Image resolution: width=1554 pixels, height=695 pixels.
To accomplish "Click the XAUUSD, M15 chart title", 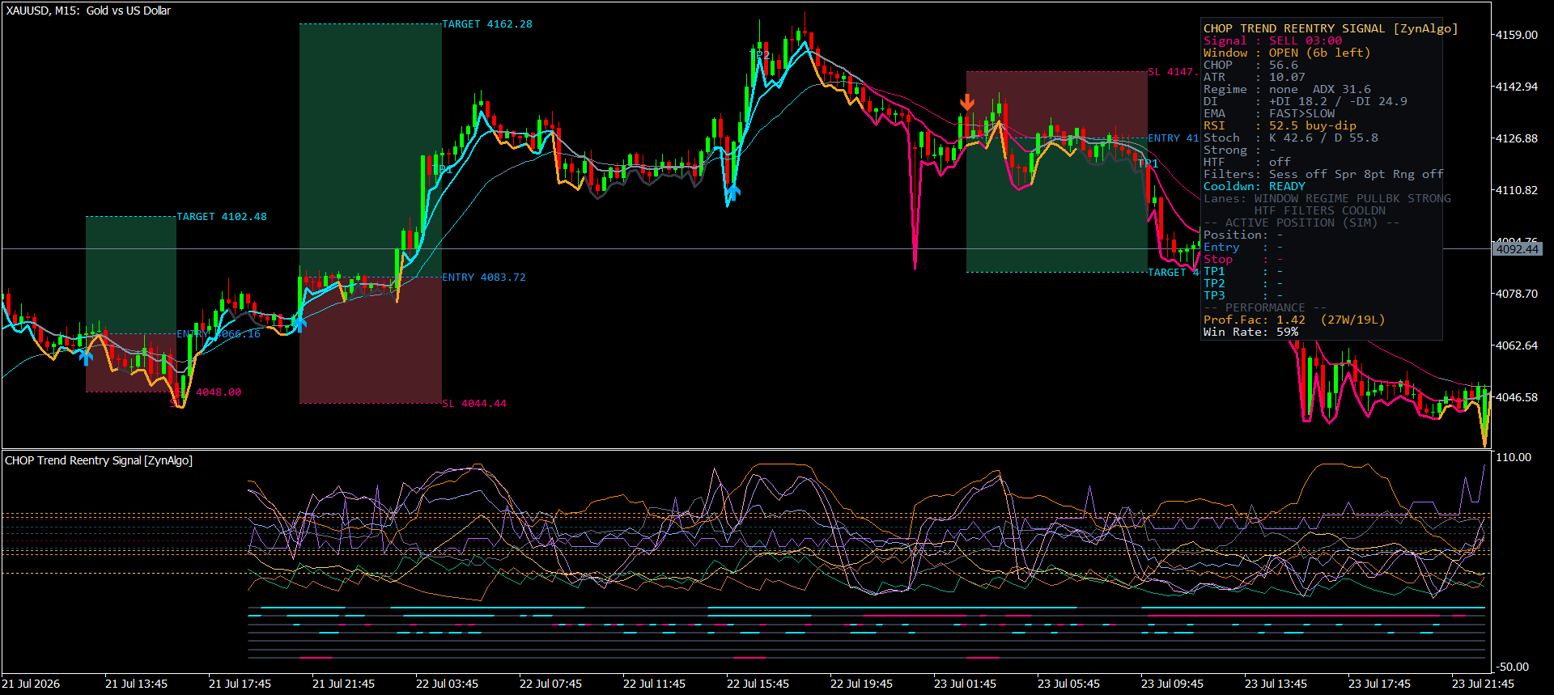I will [x=88, y=11].
